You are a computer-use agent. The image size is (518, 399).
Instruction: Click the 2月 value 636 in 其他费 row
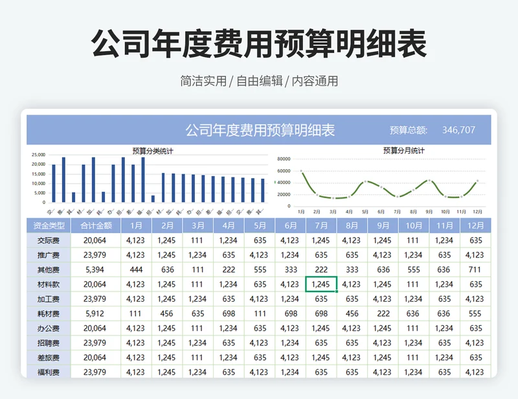click(168, 269)
